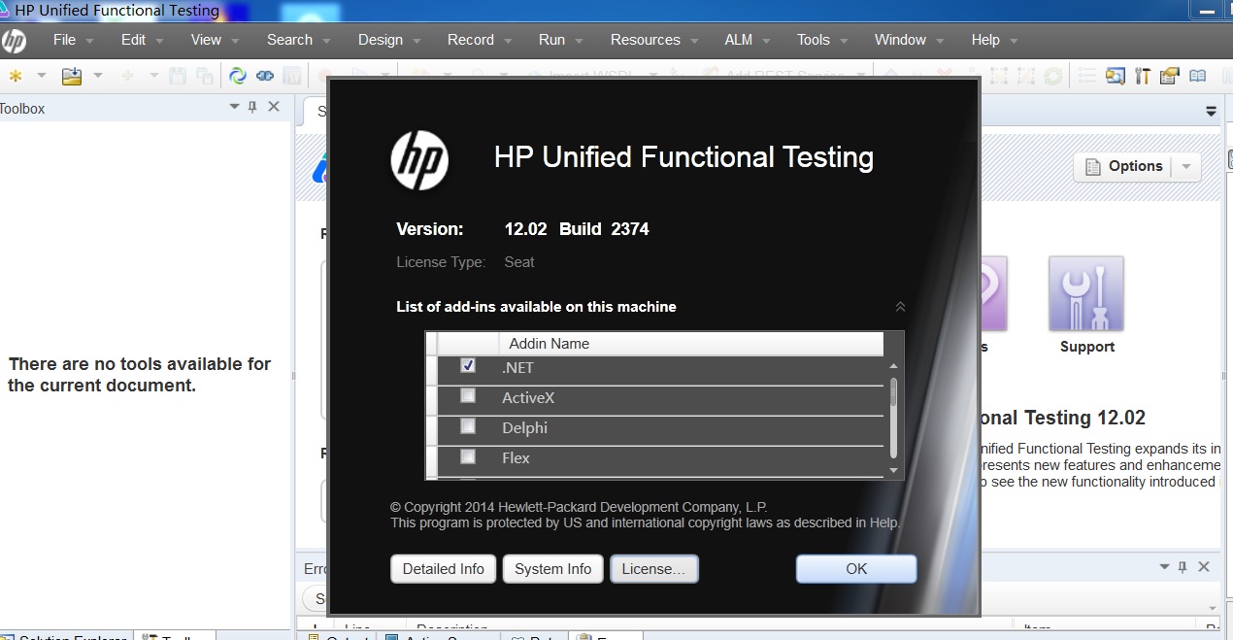Screen dimensions: 1233x640
Task: Click the Open file folder icon
Action: 72,76
